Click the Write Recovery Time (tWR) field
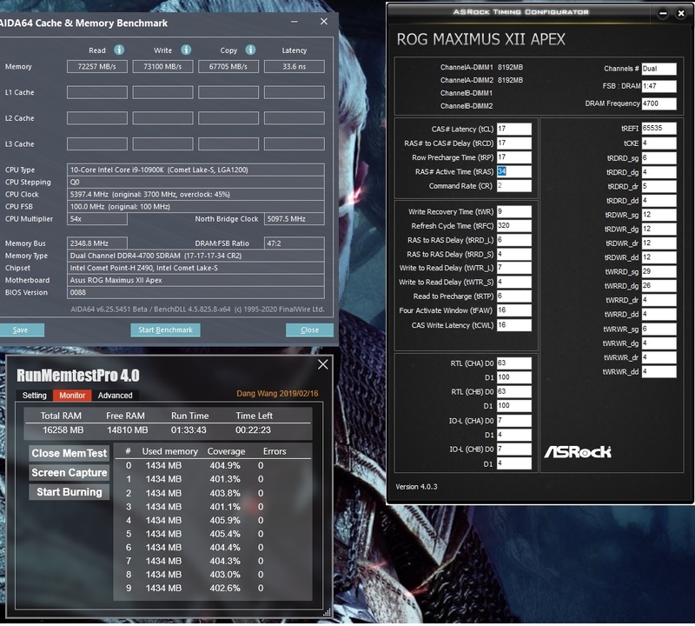The height and width of the screenshot is (626, 695). (x=513, y=211)
